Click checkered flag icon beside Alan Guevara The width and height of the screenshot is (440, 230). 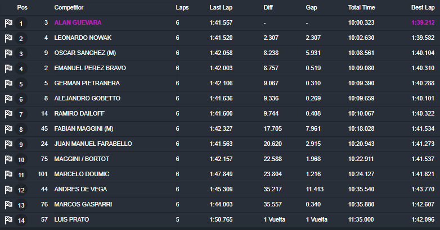click(8, 24)
